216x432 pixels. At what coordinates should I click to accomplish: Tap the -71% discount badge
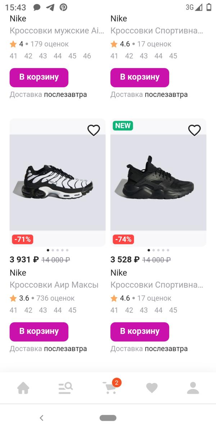pos(22,239)
